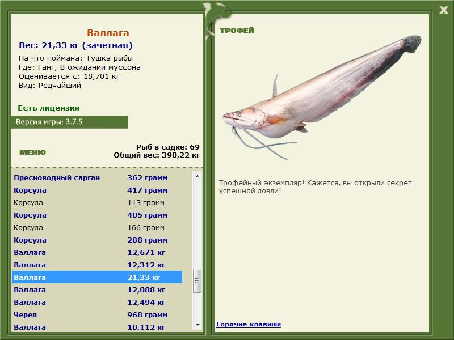The width and height of the screenshot is (454, 340).
Task: Click the Оценивается с: 18,701 кг line
Action: click(69, 76)
